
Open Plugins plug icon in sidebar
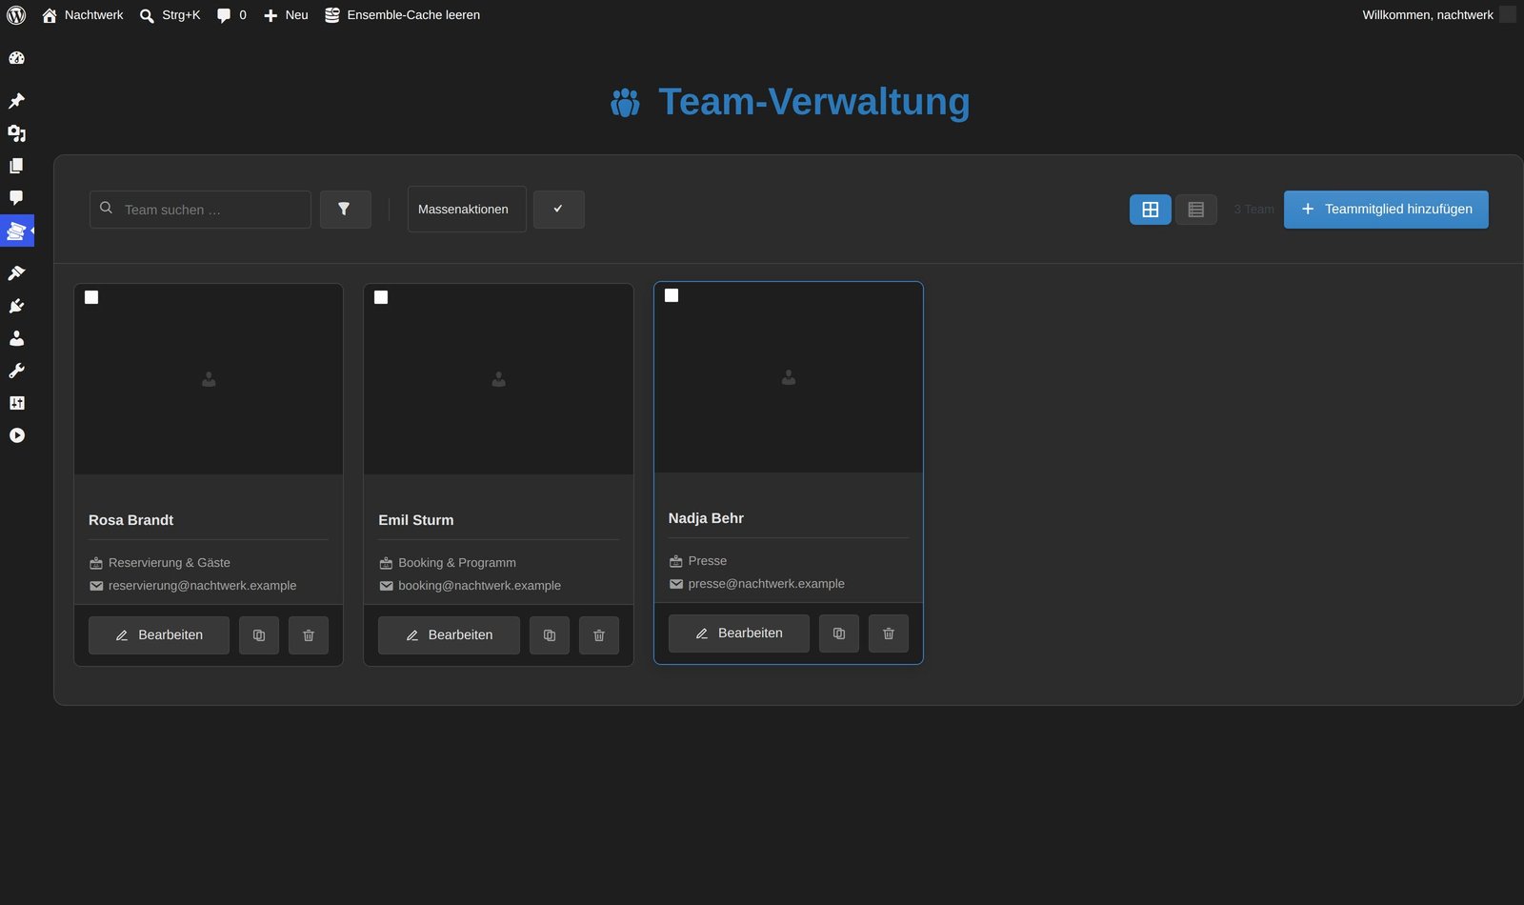point(16,306)
